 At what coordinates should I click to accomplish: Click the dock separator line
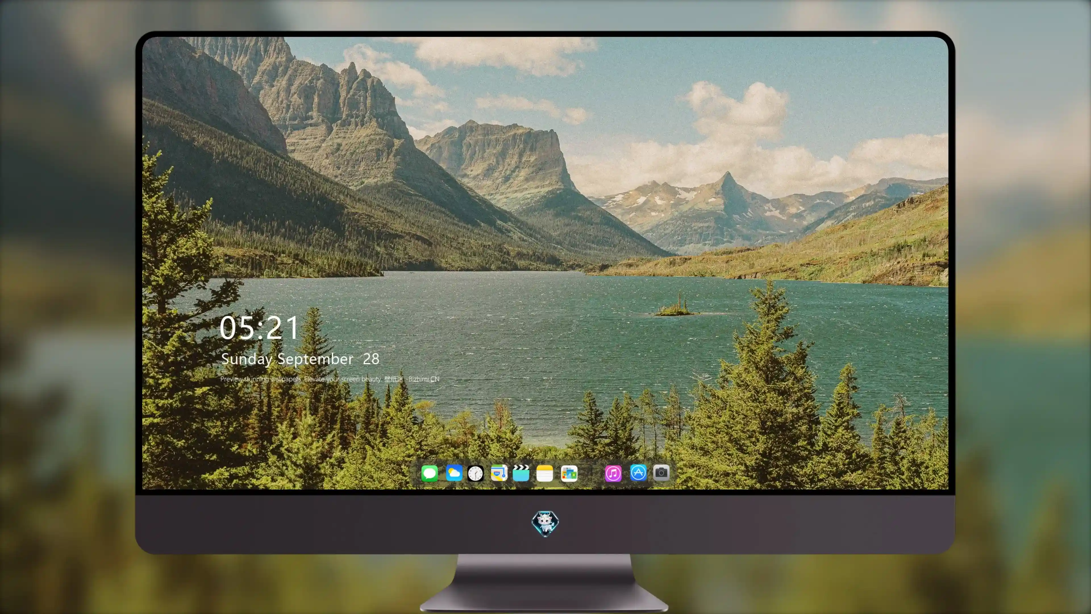592,473
